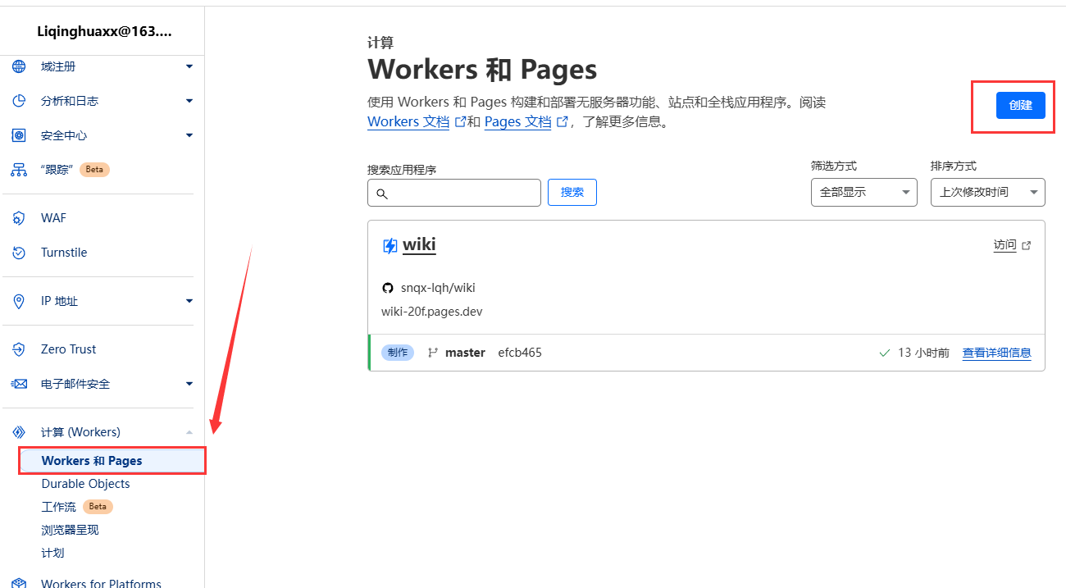This screenshot has width=1066, height=588.
Task: Expand the 域注册 sidebar section
Action: (189, 66)
